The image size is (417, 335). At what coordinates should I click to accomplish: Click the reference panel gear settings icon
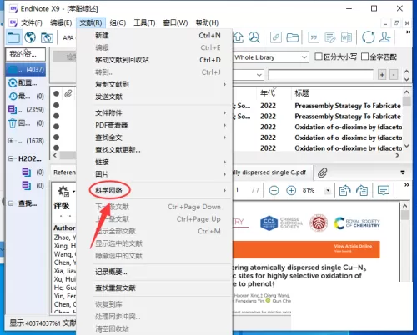64,191
